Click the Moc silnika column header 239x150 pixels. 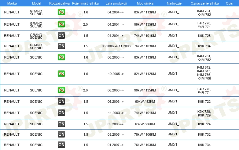point(145,3)
